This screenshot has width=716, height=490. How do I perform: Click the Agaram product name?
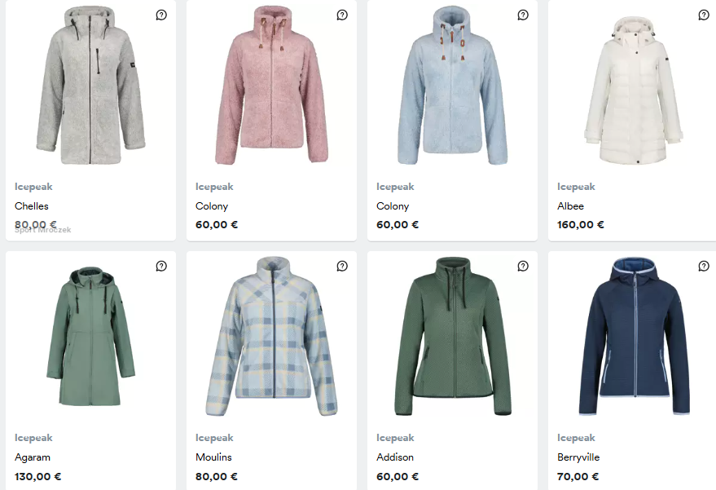point(32,457)
